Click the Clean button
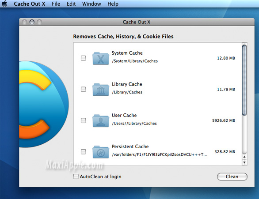This screenshot has height=199, width=259. coord(232,176)
